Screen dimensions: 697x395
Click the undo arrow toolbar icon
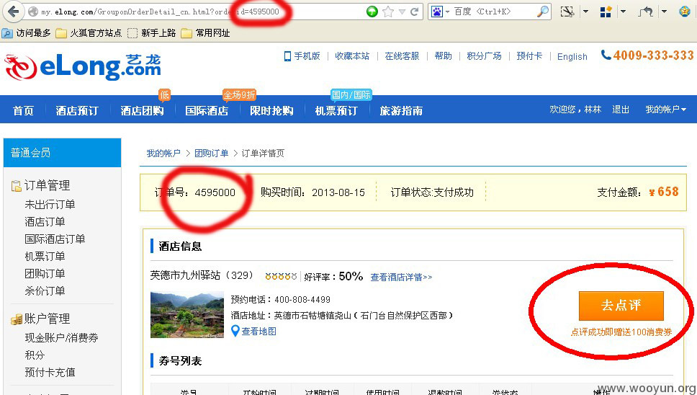pyautogui.click(x=646, y=12)
